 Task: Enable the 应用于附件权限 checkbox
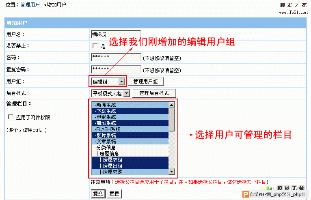(x=11, y=117)
